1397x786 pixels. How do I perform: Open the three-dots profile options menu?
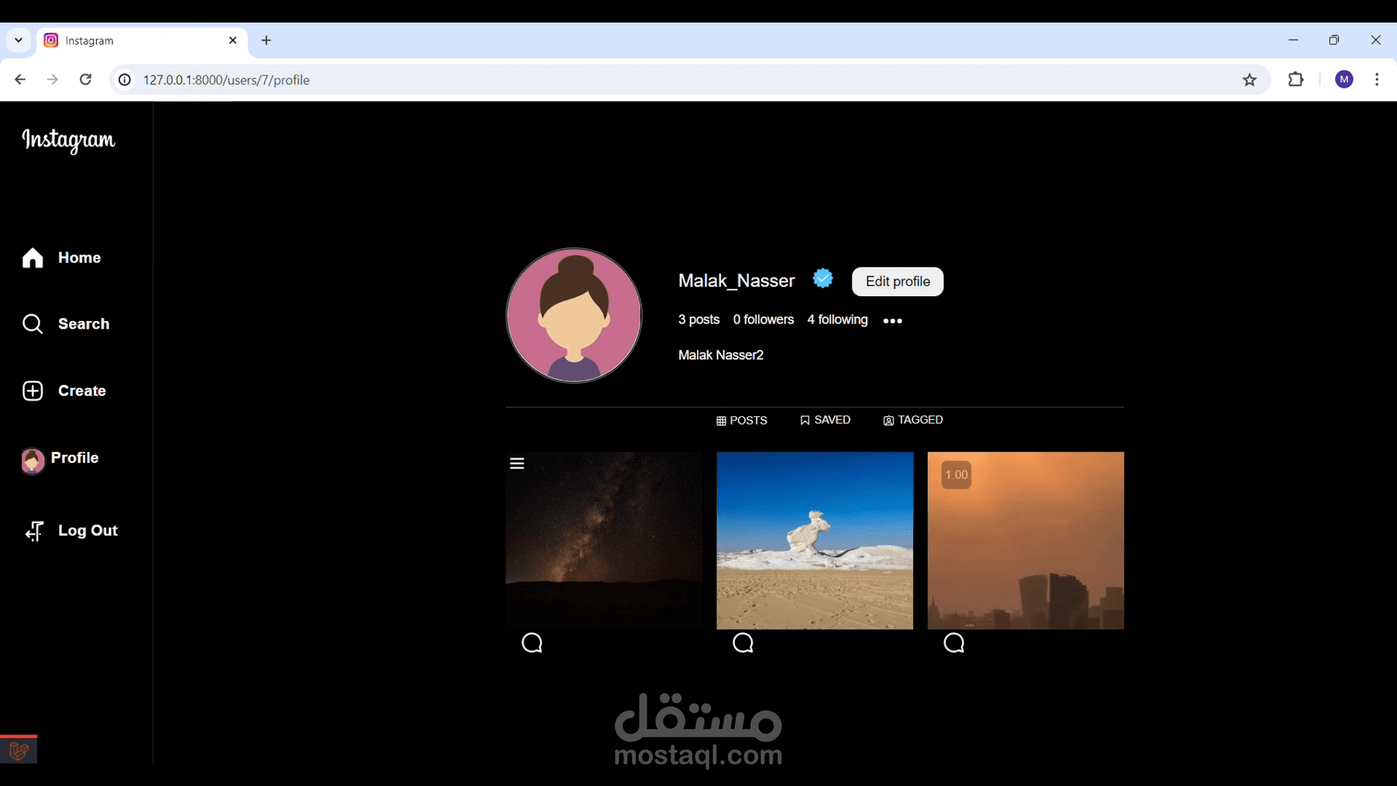point(893,321)
